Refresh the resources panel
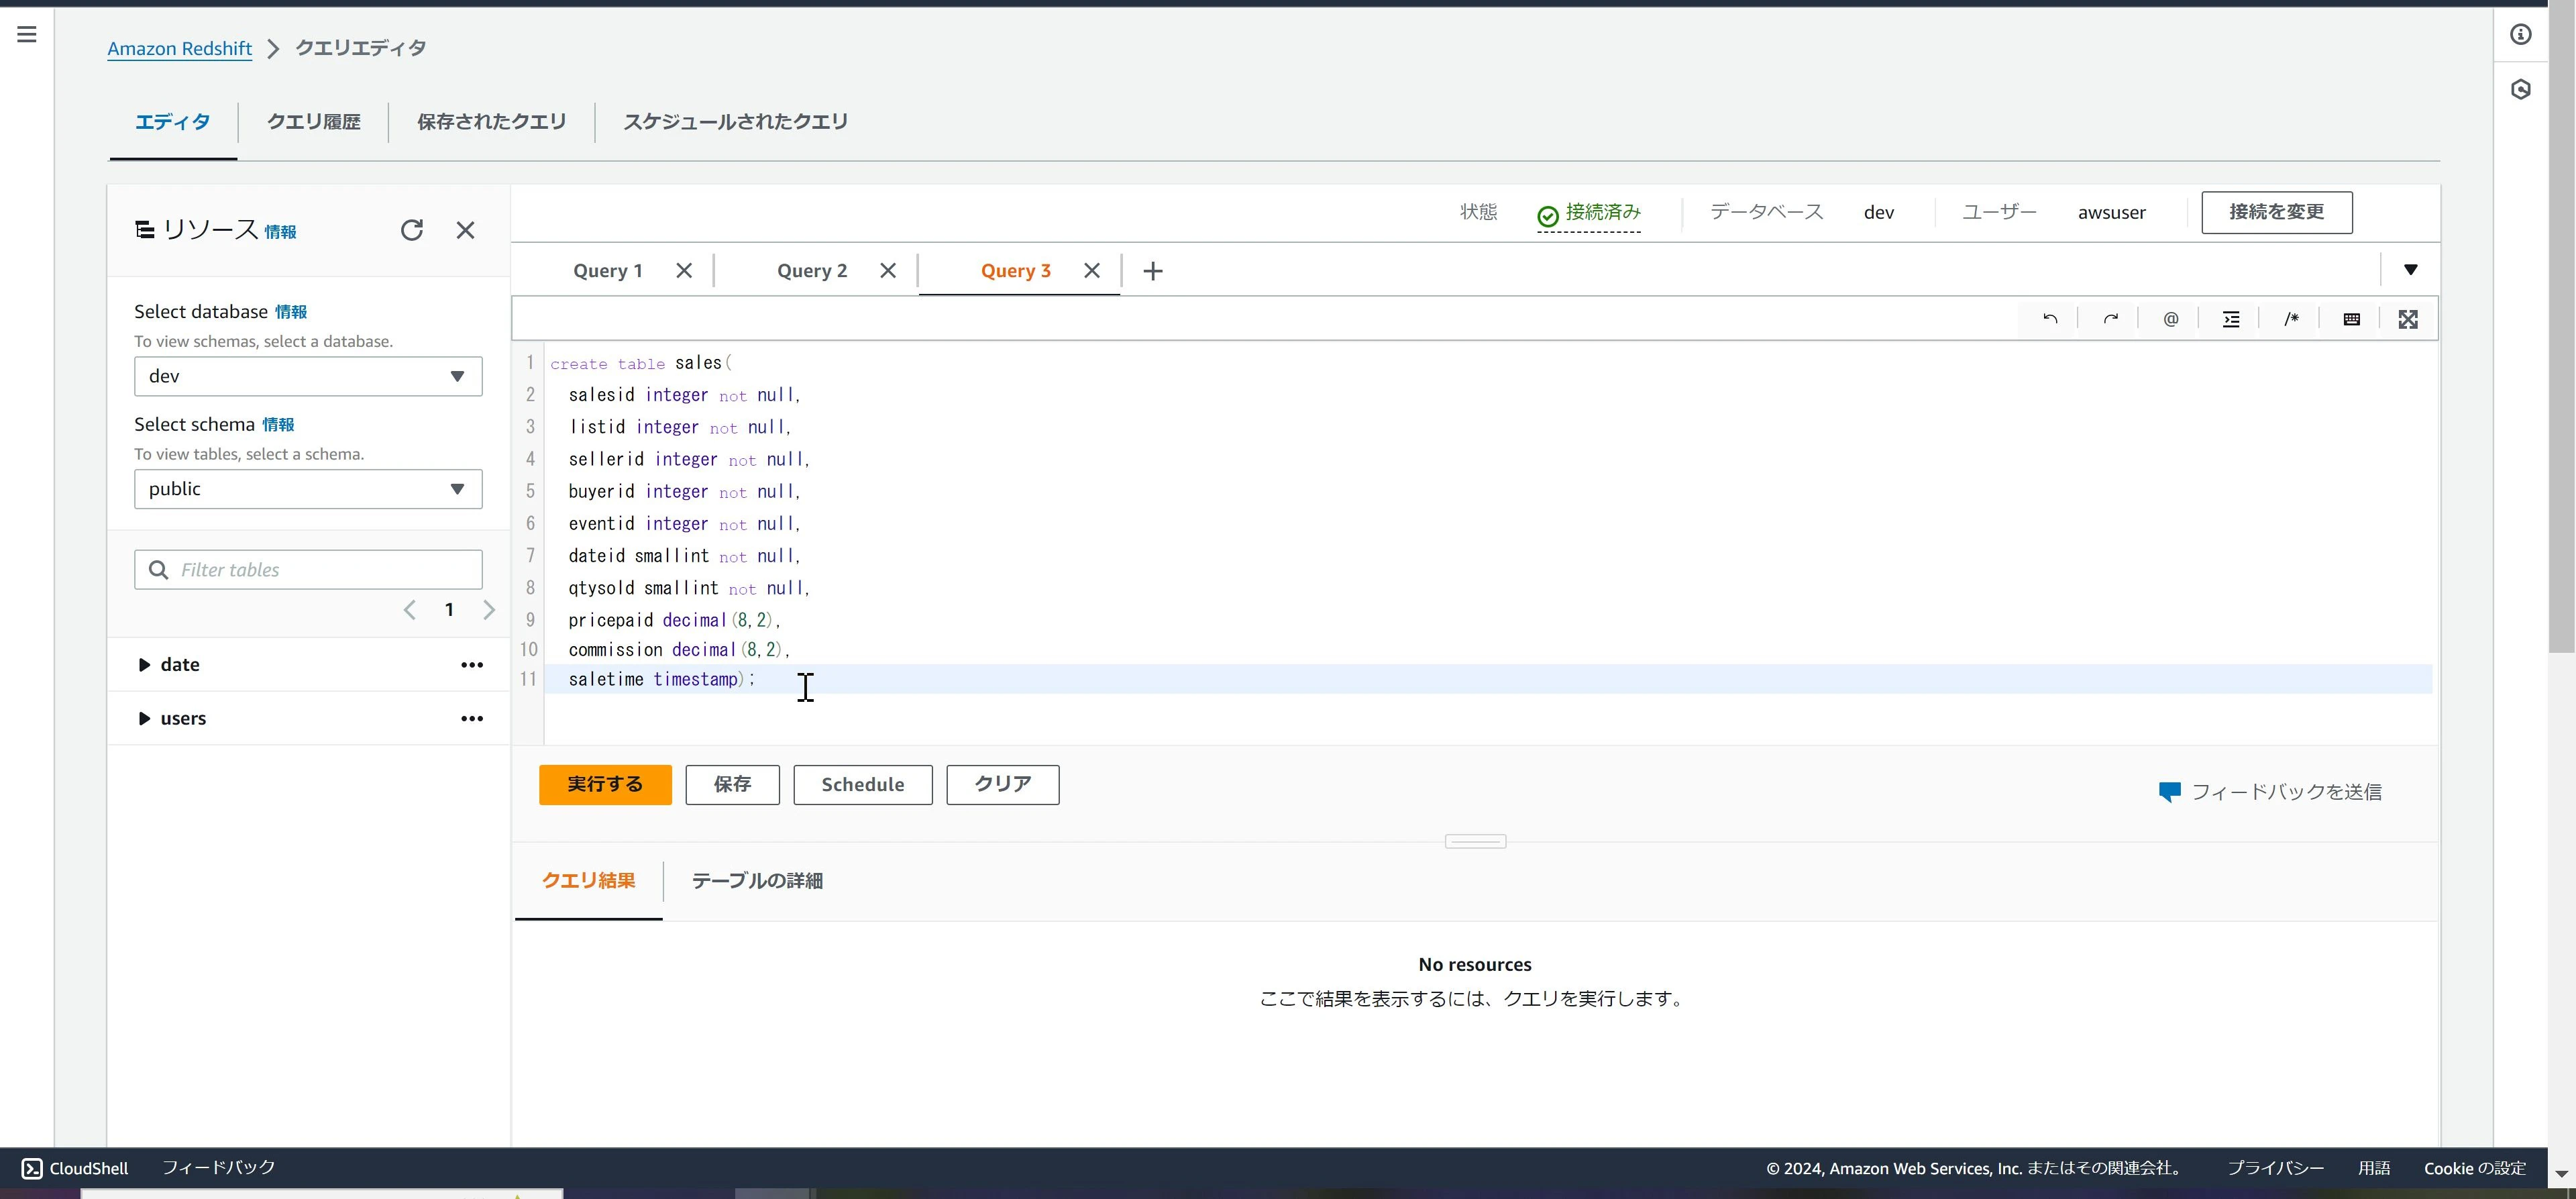 point(412,230)
